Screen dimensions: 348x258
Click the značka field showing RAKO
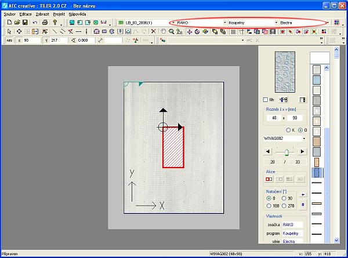coord(292,225)
